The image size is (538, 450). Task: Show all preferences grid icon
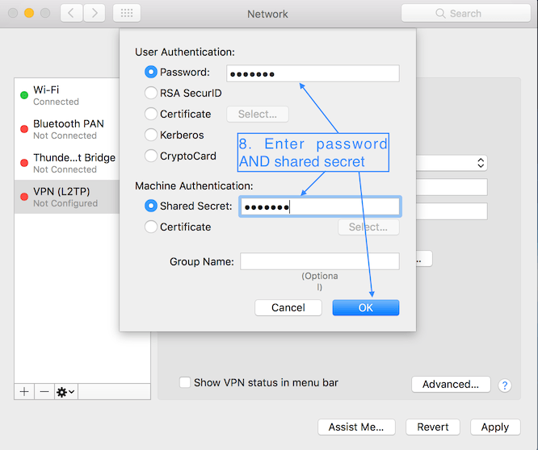[126, 13]
